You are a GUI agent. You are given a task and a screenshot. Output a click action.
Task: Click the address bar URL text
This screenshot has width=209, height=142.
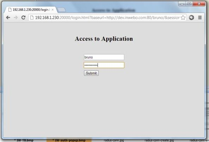(107, 18)
